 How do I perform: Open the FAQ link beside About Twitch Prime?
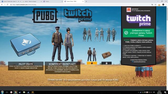[x=143, y=60]
